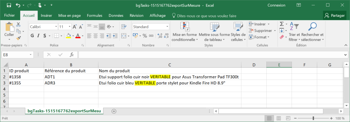Open the font color dropdown arrow
The width and height of the screenshot is (350, 122).
tap(83, 36)
